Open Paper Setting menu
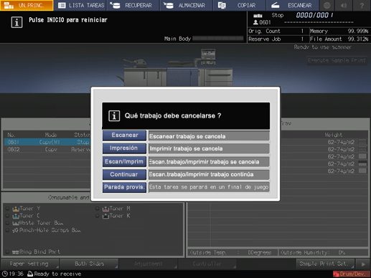This screenshot has height=278, width=371. (30, 264)
